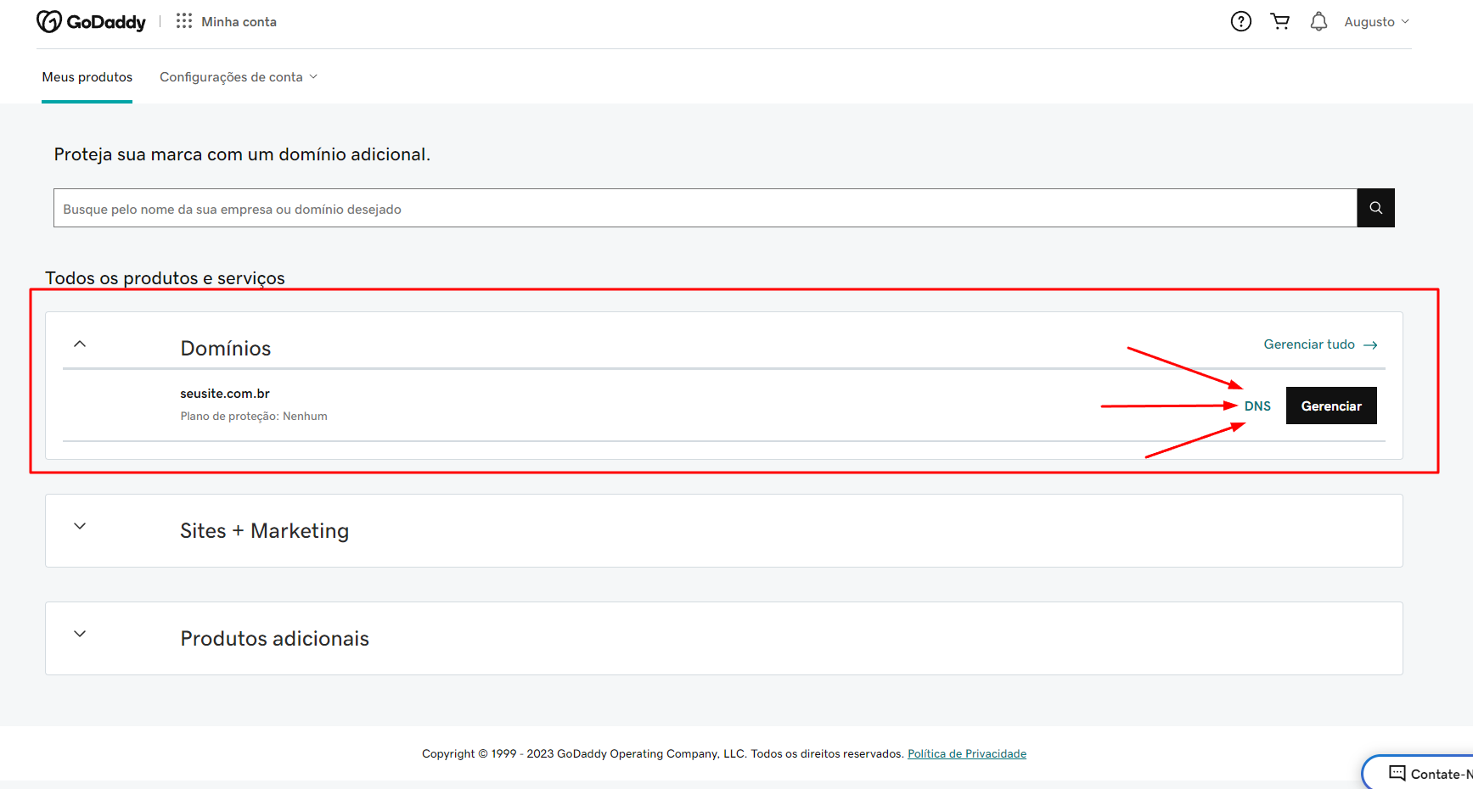Collapse the Domínios section
The height and width of the screenshot is (789, 1473).
click(80, 344)
